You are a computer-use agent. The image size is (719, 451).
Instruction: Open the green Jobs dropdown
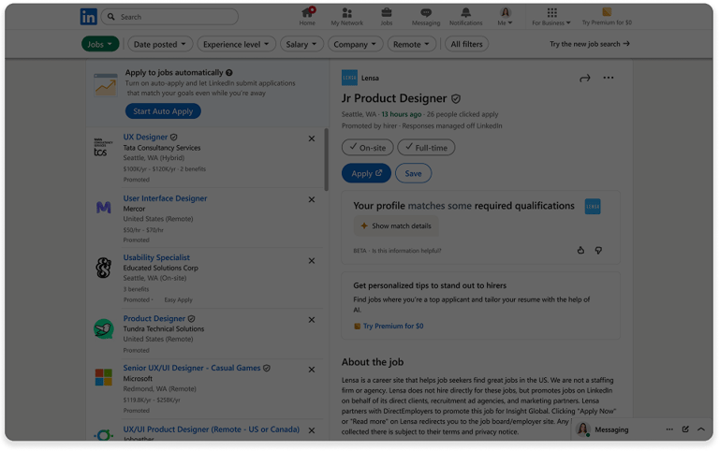(x=100, y=44)
